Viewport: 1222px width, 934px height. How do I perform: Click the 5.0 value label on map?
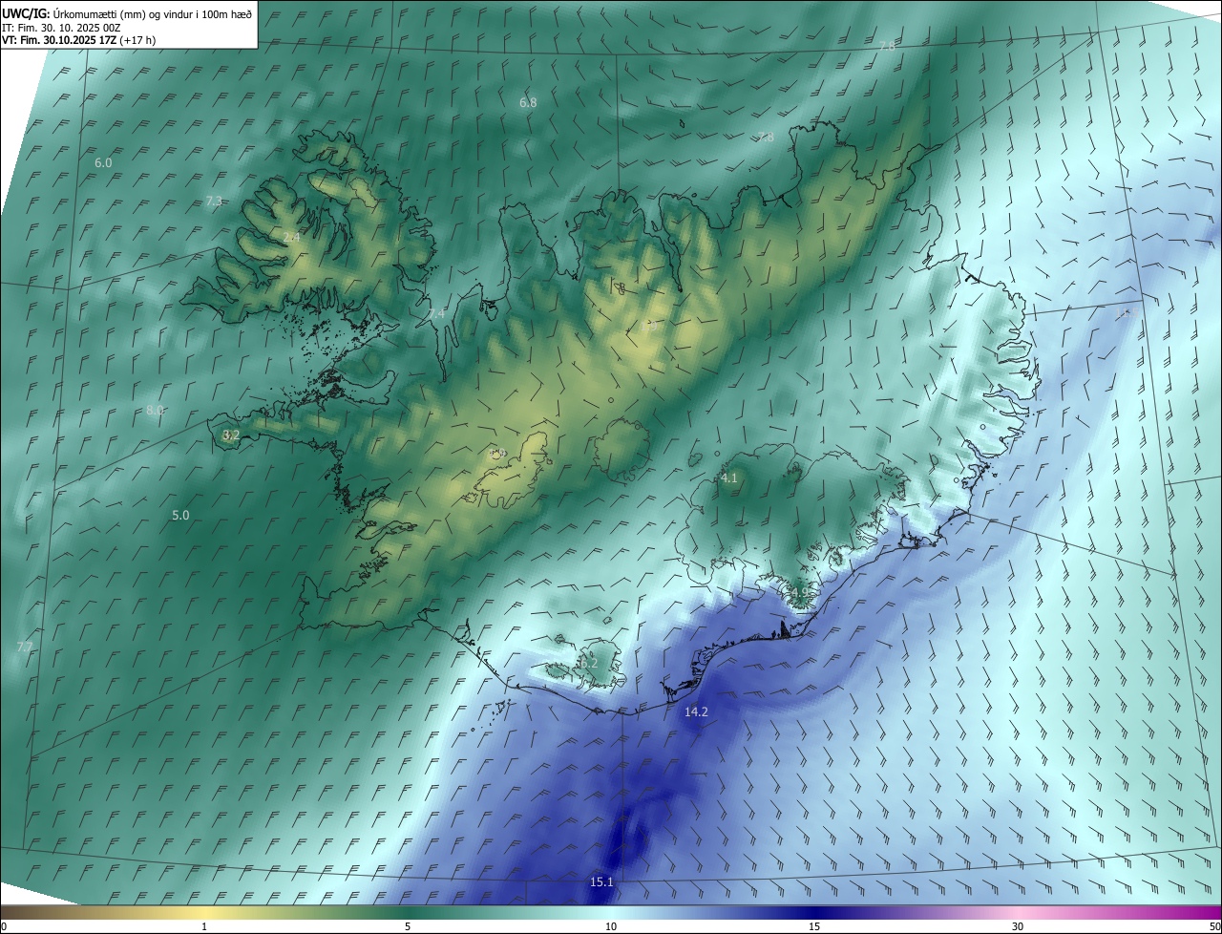click(x=180, y=516)
